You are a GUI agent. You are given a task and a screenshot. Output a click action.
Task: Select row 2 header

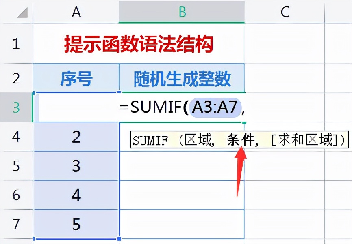tap(16, 78)
